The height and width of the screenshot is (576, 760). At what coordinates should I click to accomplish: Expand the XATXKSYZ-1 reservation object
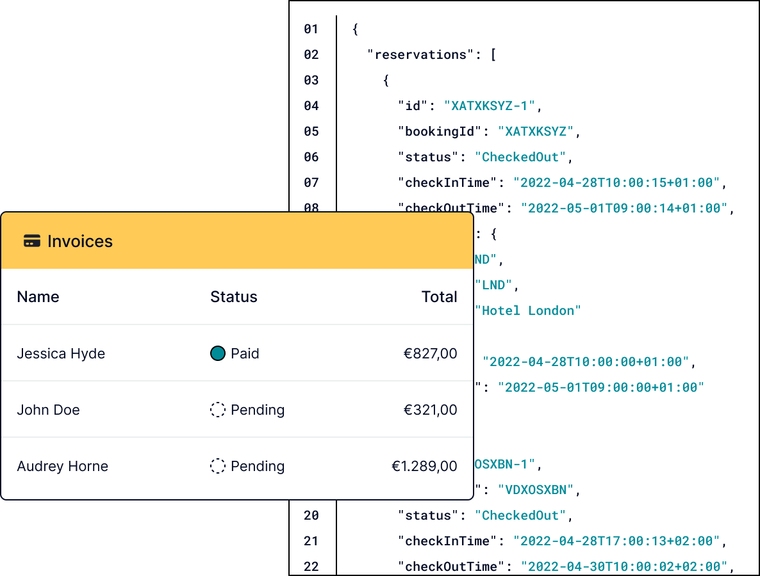coord(384,80)
